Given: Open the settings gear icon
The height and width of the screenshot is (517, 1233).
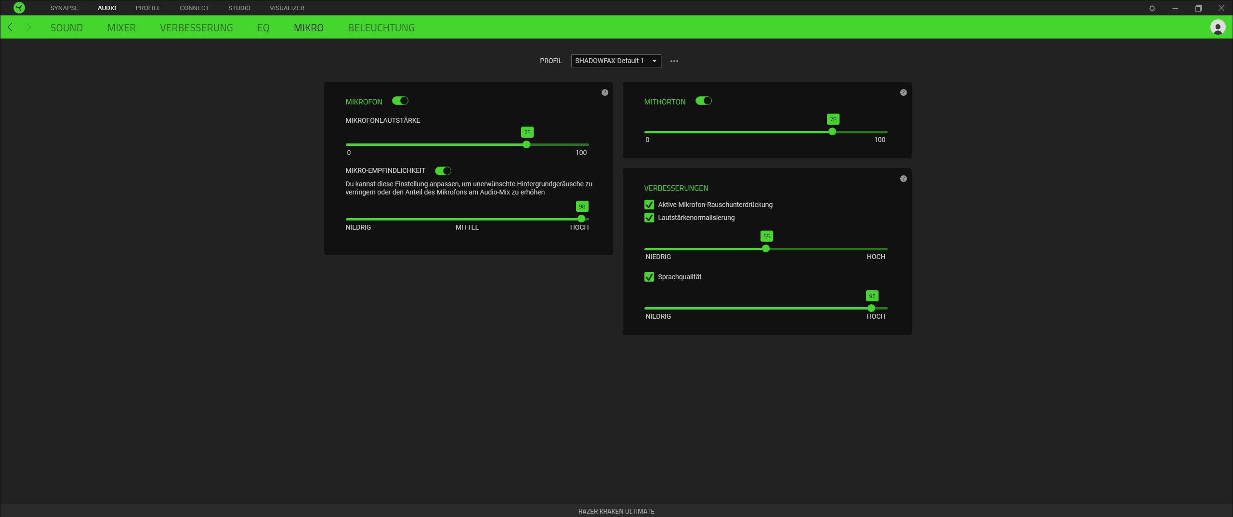Looking at the screenshot, I should point(1152,8).
